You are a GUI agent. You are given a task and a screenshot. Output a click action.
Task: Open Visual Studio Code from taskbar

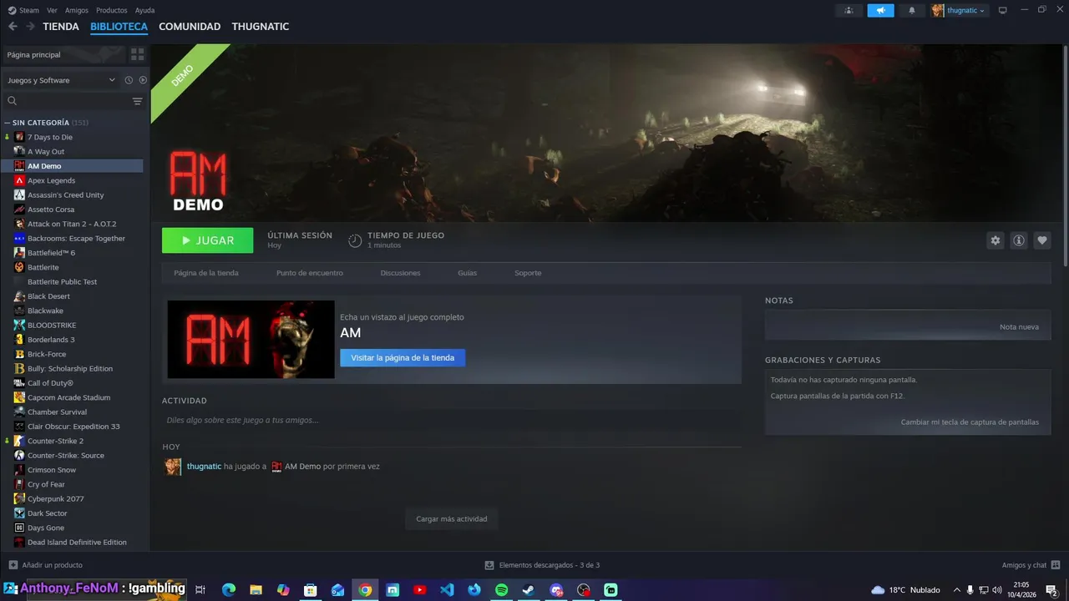point(447,590)
